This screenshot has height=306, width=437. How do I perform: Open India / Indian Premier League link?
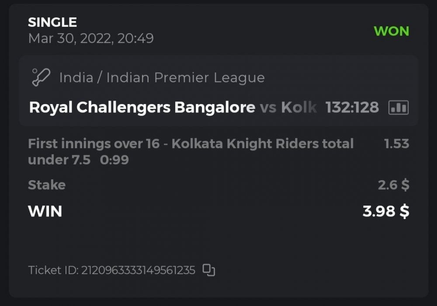(162, 78)
